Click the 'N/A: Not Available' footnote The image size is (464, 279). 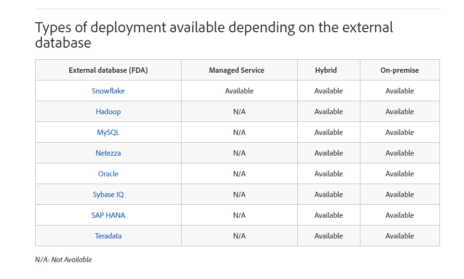point(63,259)
